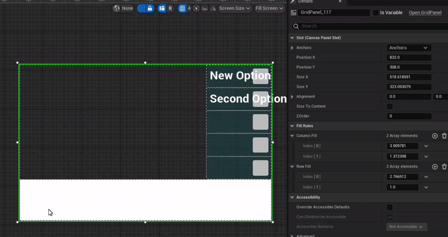Click the search magnifier icon
Viewport: 448px width, 237px height.
(296, 26)
